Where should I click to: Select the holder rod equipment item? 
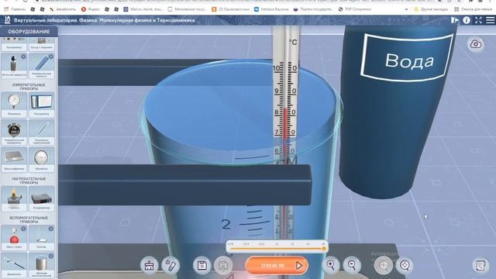click(14, 265)
